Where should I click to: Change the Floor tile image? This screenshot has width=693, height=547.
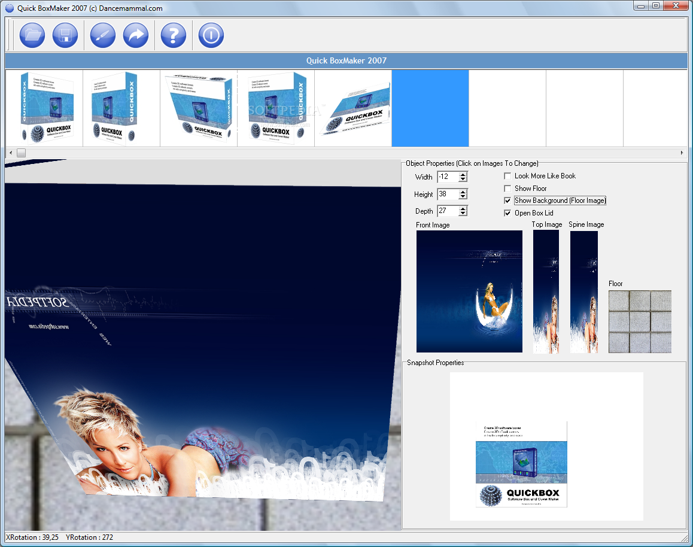tap(640, 321)
